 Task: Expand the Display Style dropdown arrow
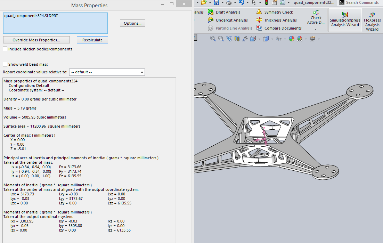coord(272,39)
